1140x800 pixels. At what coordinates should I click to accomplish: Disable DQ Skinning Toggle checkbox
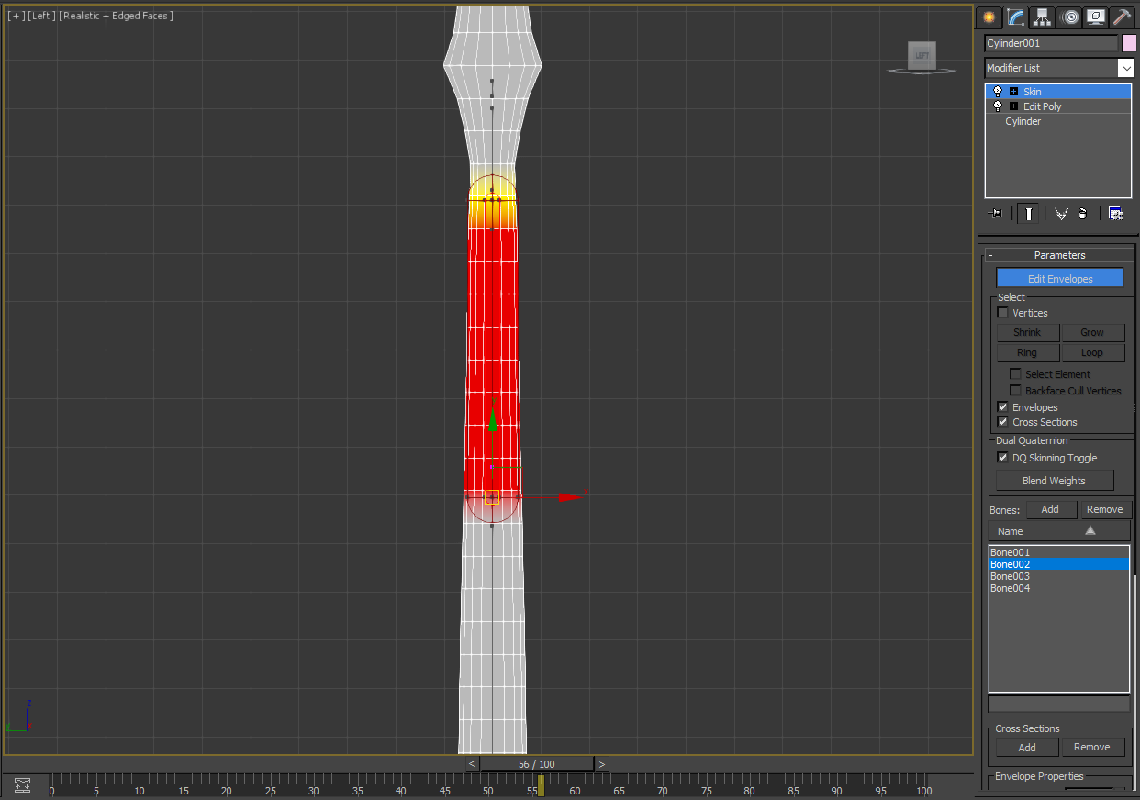(1002, 458)
